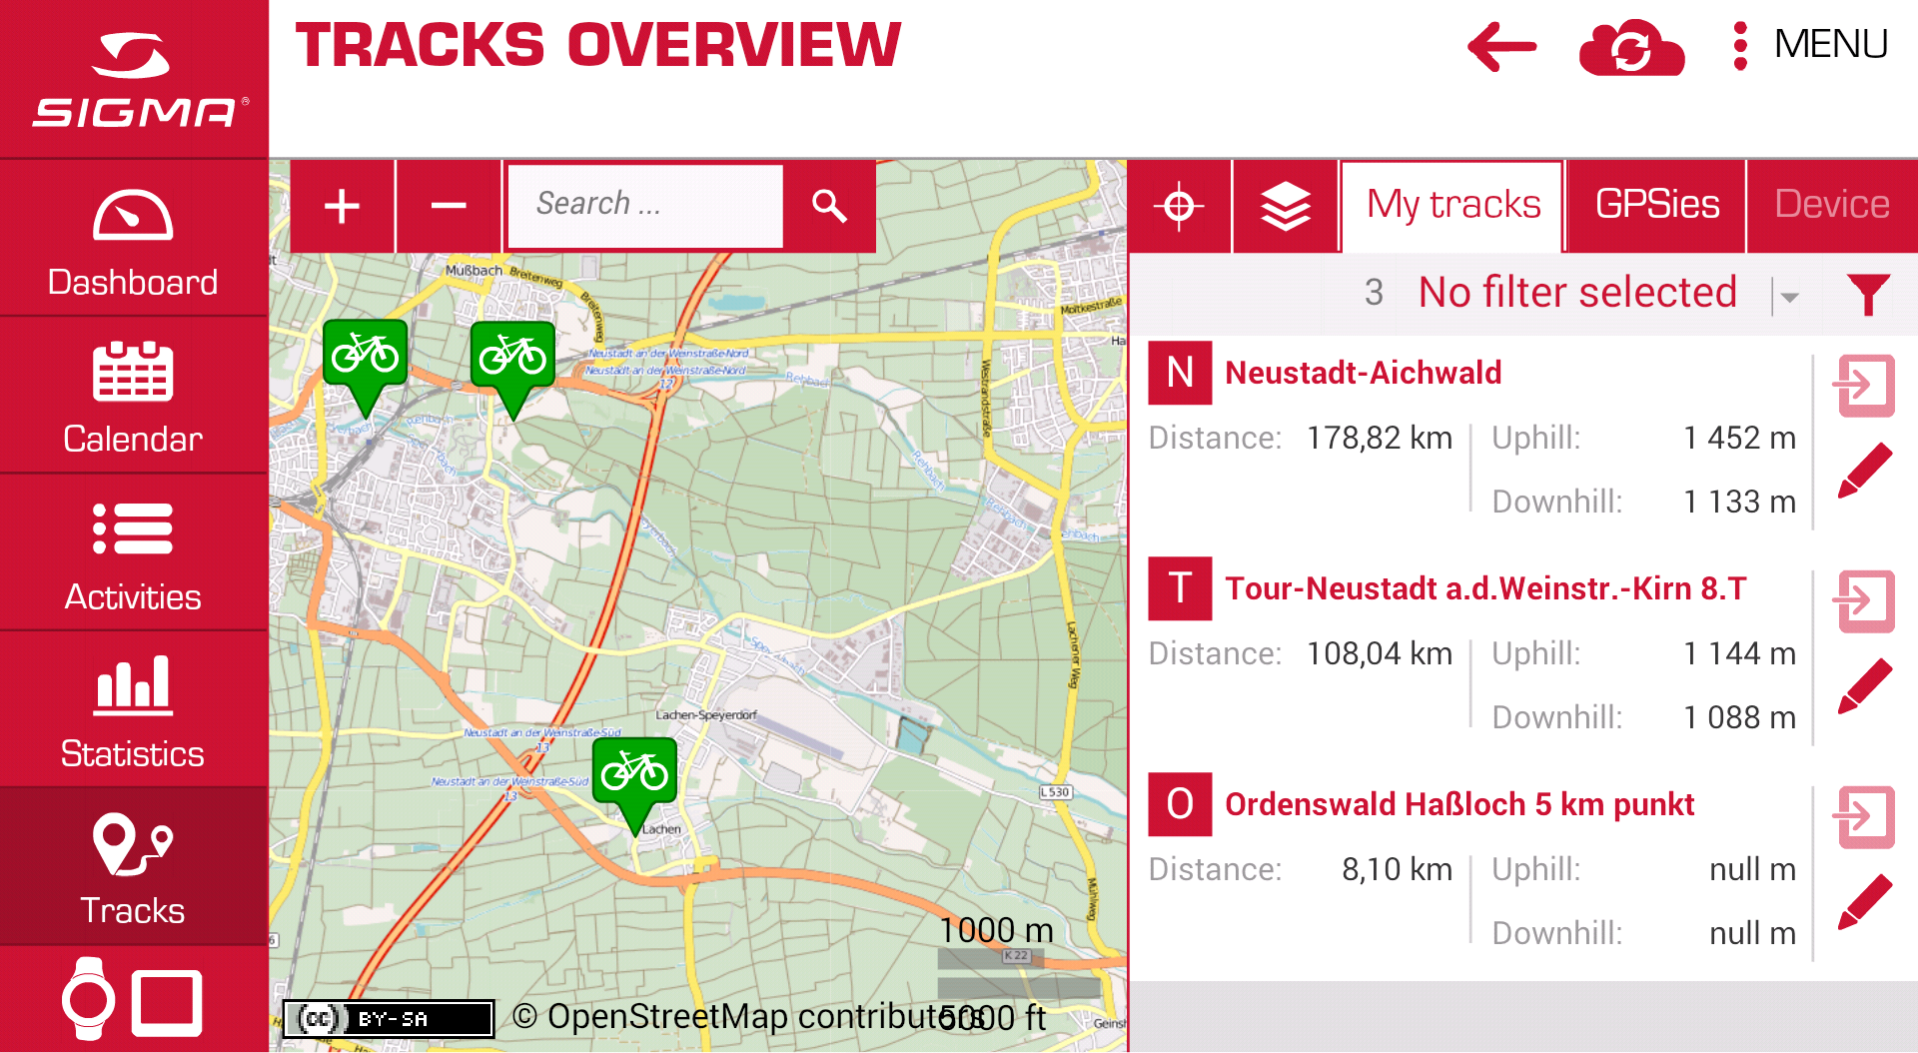Open the MENU overflow

tap(1810, 45)
